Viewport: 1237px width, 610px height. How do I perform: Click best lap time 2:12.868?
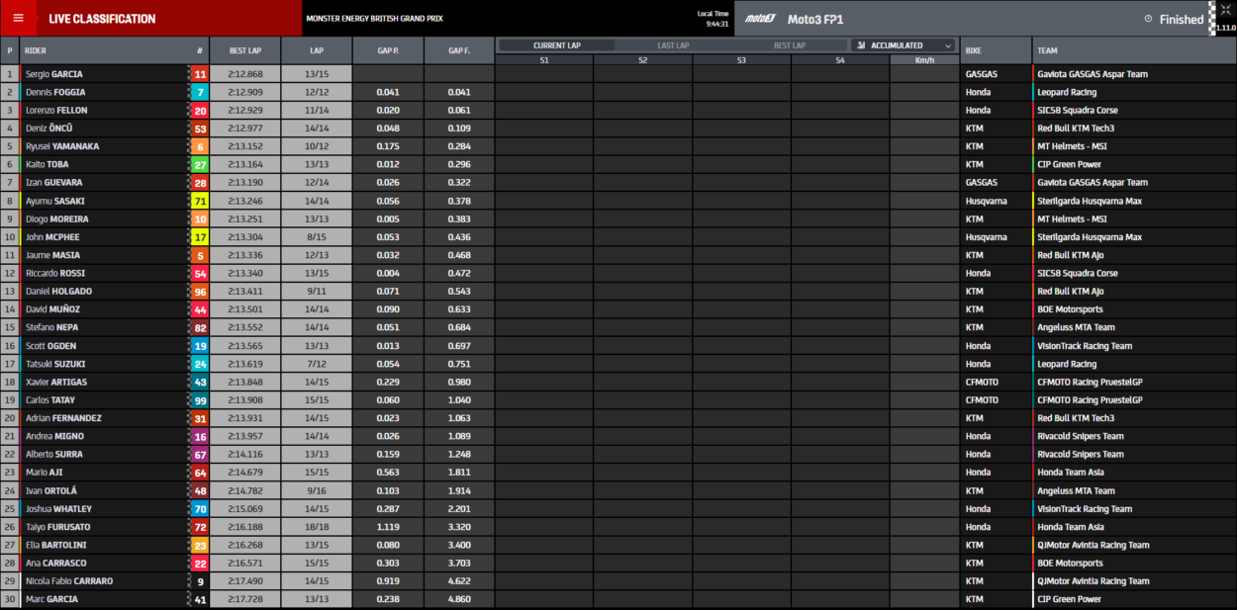(x=245, y=74)
